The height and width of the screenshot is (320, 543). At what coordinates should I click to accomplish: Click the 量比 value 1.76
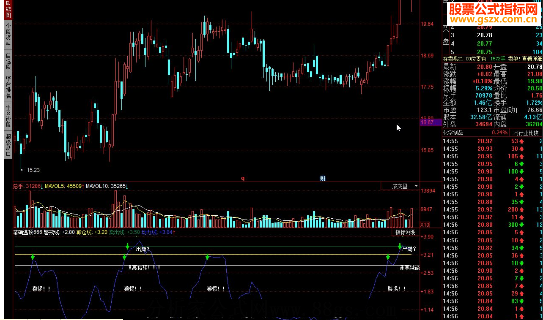click(x=536, y=96)
